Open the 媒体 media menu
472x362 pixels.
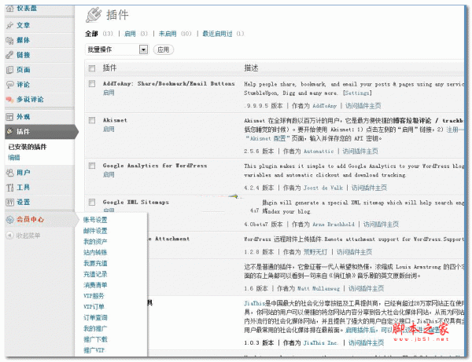(x=23, y=40)
